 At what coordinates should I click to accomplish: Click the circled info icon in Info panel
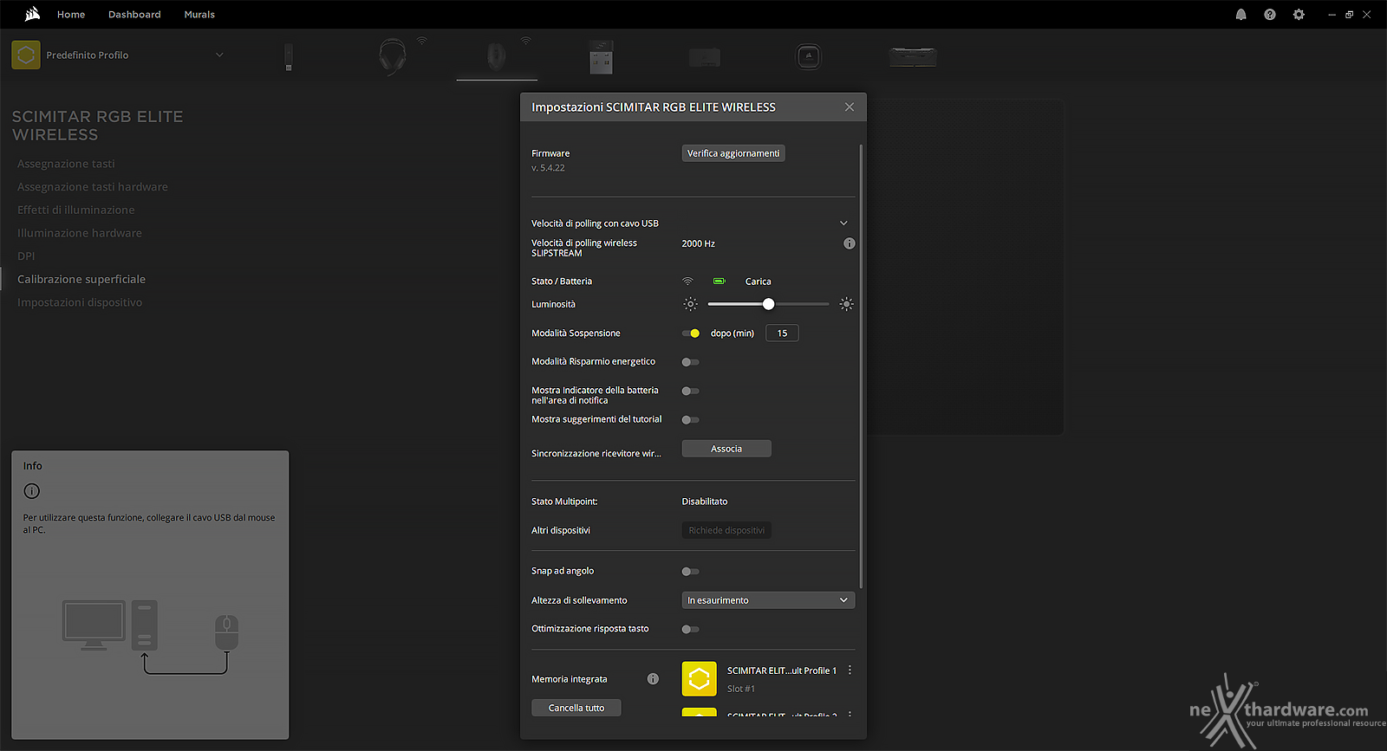click(x=32, y=491)
